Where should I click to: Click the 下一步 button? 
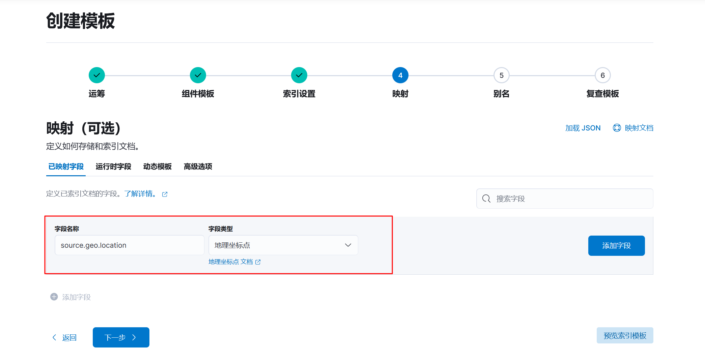(x=121, y=337)
